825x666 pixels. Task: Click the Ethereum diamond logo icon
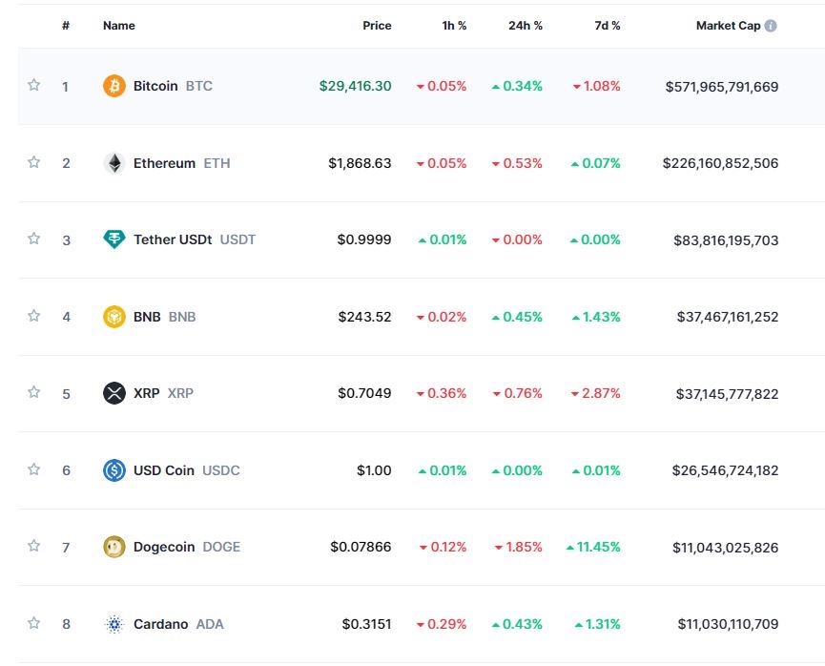tap(113, 163)
